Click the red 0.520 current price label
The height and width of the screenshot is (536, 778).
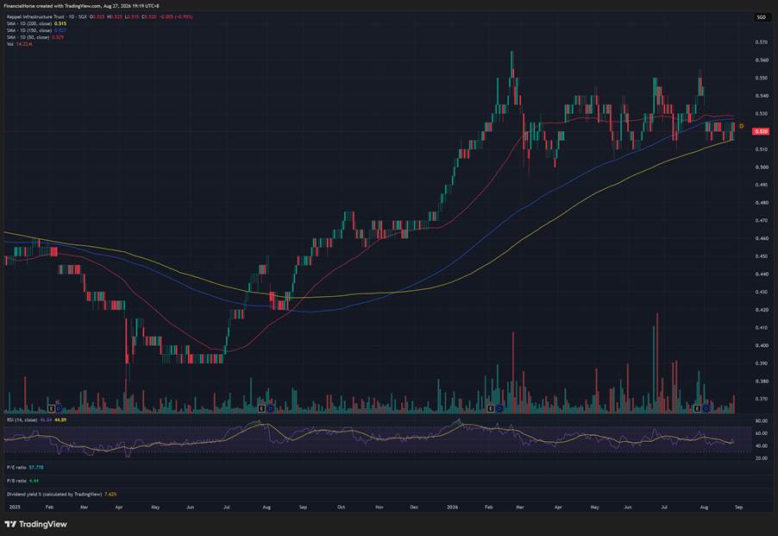tap(761, 131)
